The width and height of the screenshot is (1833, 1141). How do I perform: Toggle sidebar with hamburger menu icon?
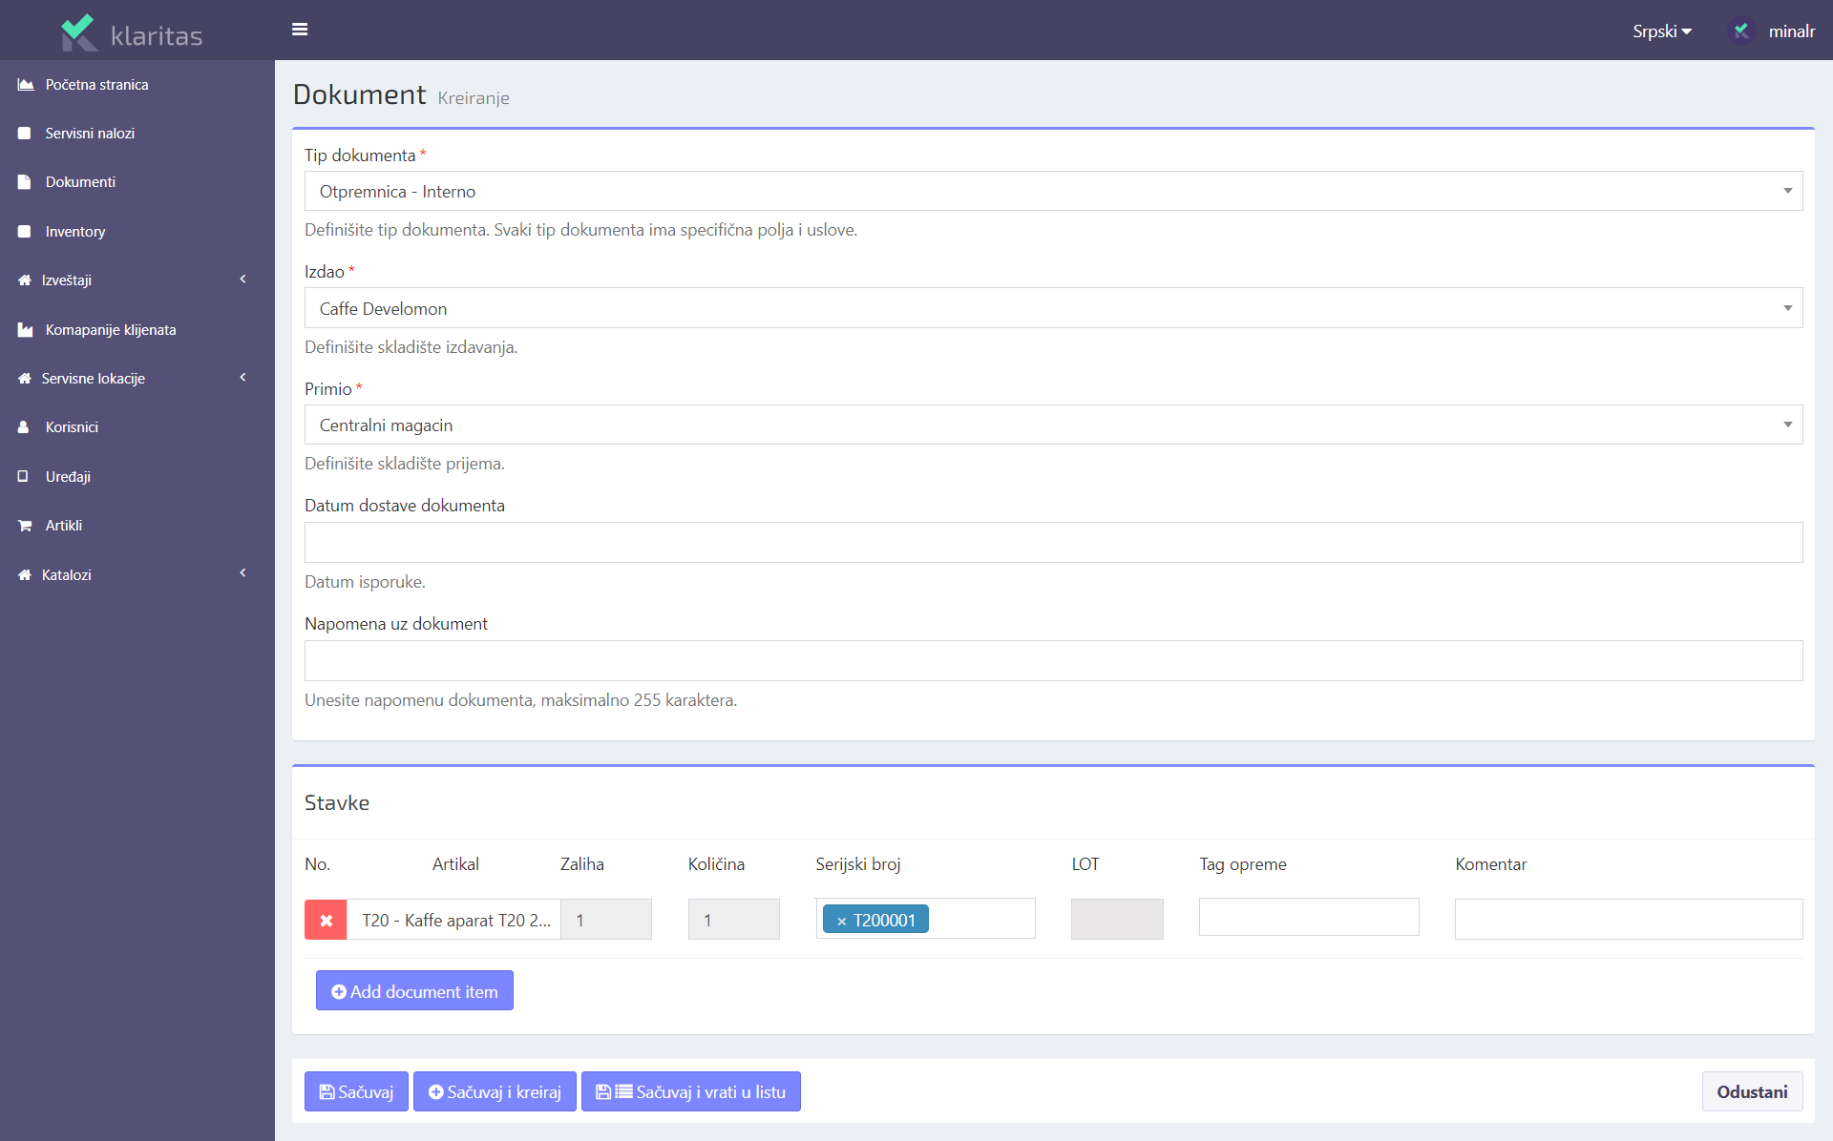[x=300, y=30]
